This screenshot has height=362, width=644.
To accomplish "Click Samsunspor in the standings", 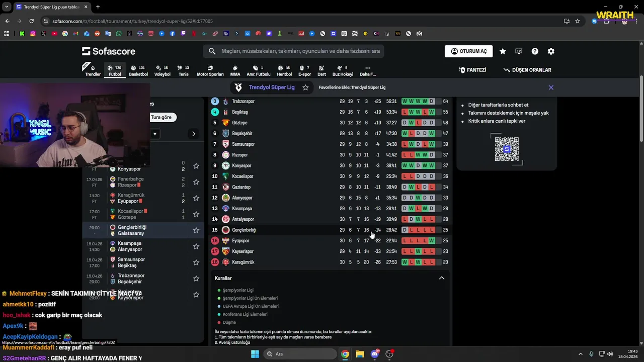I will point(243,144).
